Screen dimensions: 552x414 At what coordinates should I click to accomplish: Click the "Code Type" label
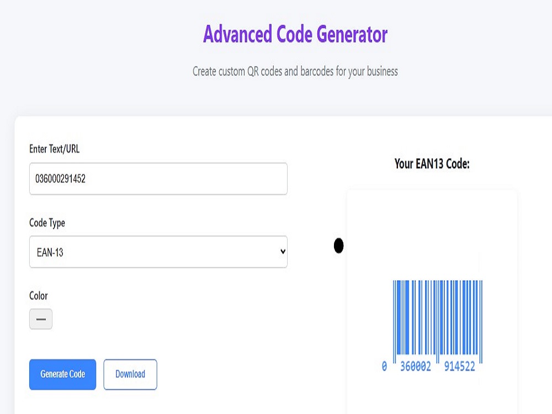coord(47,223)
